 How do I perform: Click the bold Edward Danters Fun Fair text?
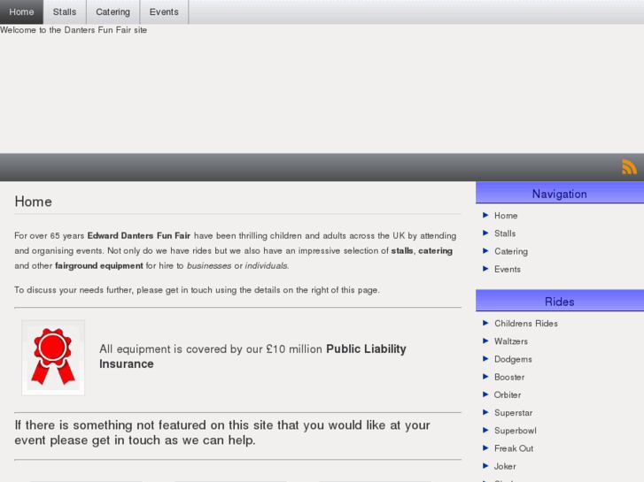pyautogui.click(x=139, y=235)
